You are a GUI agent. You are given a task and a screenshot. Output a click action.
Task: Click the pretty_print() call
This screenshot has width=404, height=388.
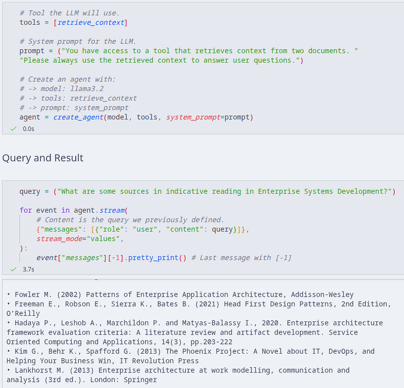pos(157,258)
